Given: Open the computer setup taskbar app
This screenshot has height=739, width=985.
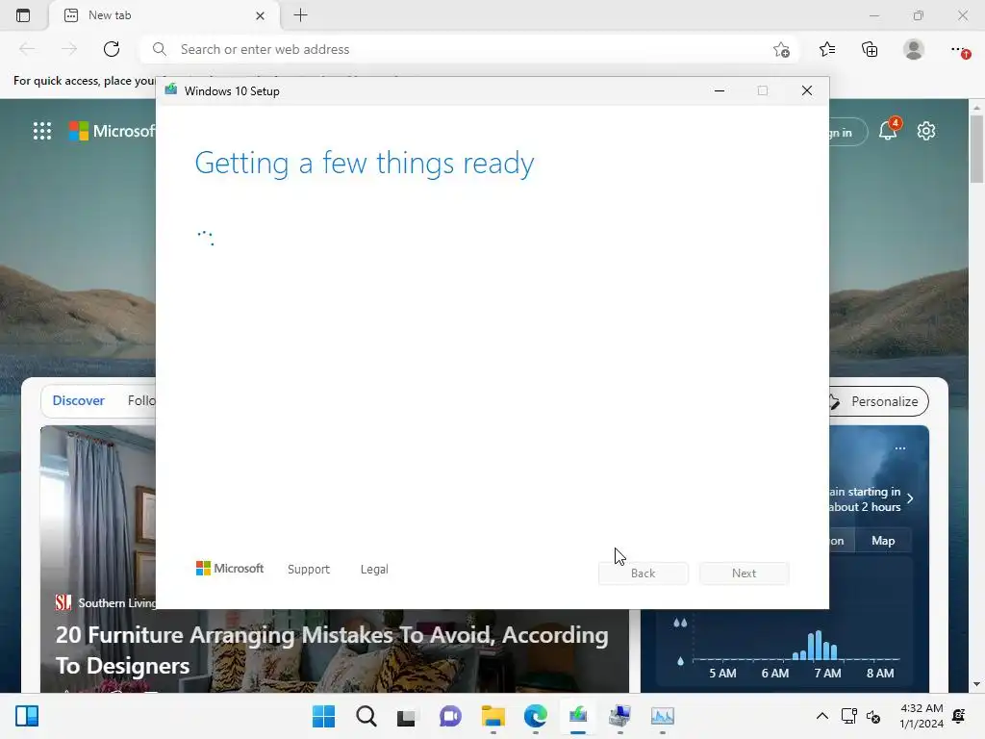Looking at the screenshot, I should pyautogui.click(x=620, y=716).
